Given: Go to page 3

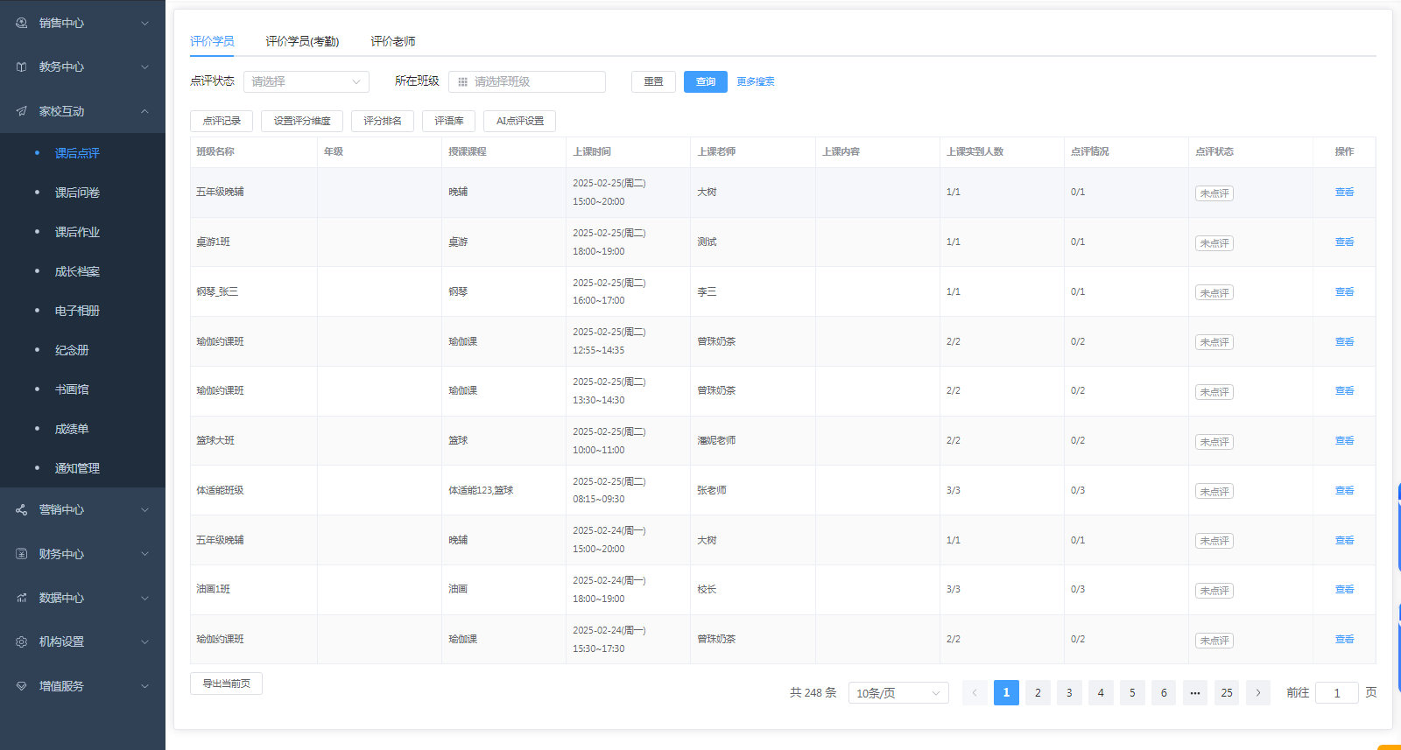Looking at the screenshot, I should click(x=1069, y=692).
